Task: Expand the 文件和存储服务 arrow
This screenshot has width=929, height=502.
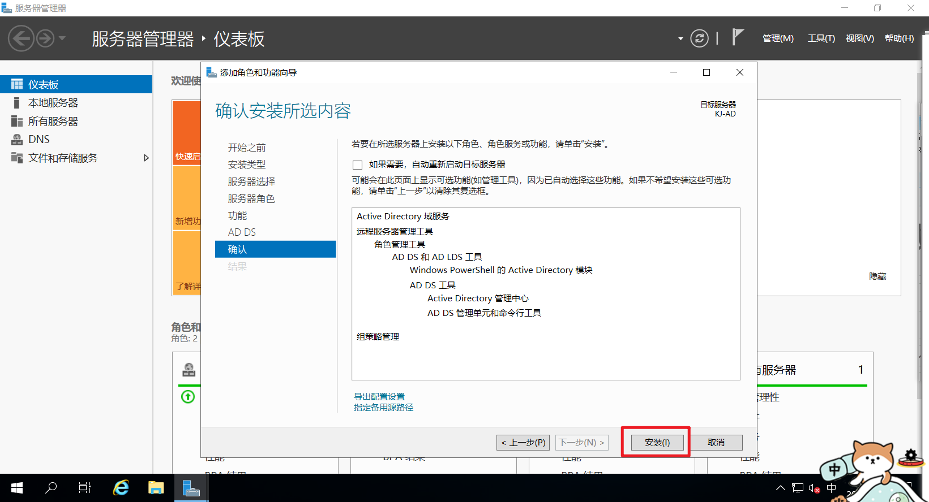Action: point(146,158)
